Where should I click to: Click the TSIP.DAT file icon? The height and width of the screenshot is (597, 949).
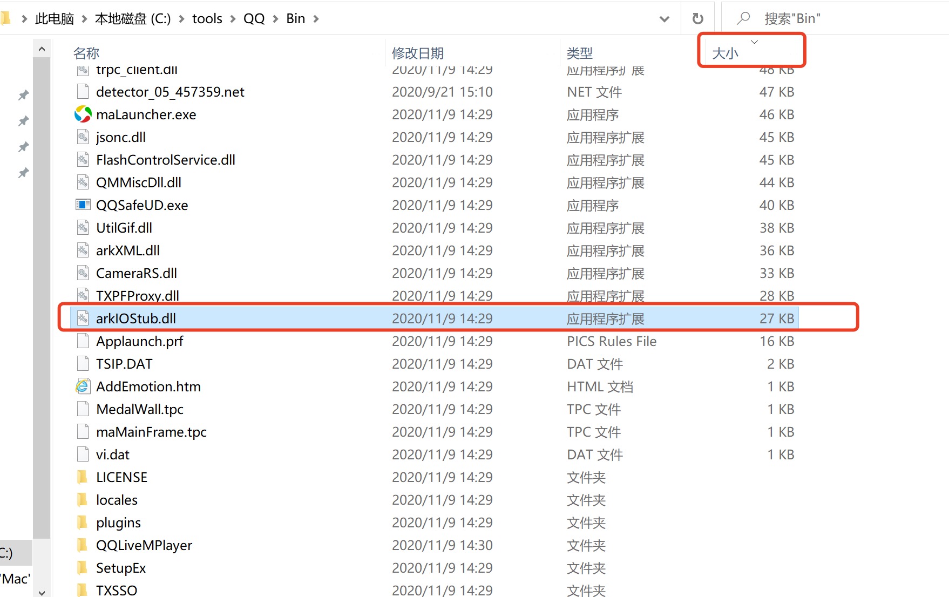(x=83, y=364)
